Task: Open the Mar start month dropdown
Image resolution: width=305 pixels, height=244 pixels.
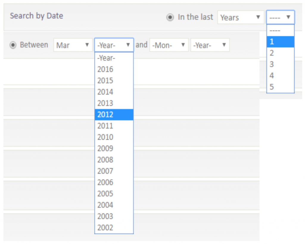Action: point(73,45)
